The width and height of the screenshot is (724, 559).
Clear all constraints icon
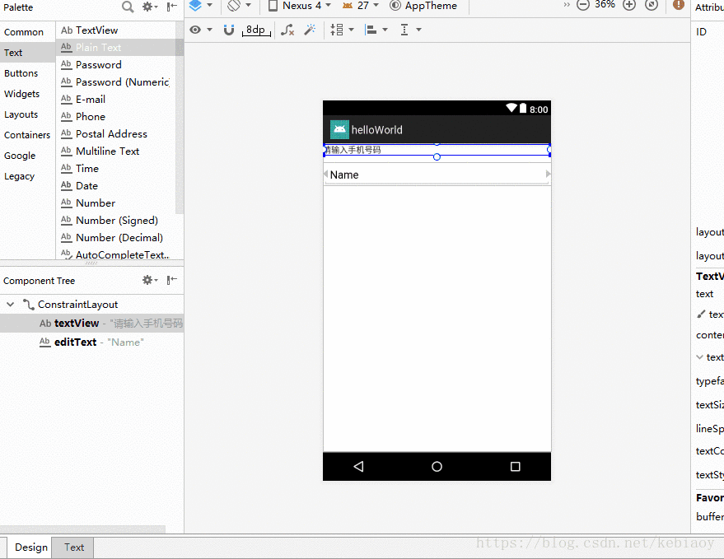[x=287, y=30]
